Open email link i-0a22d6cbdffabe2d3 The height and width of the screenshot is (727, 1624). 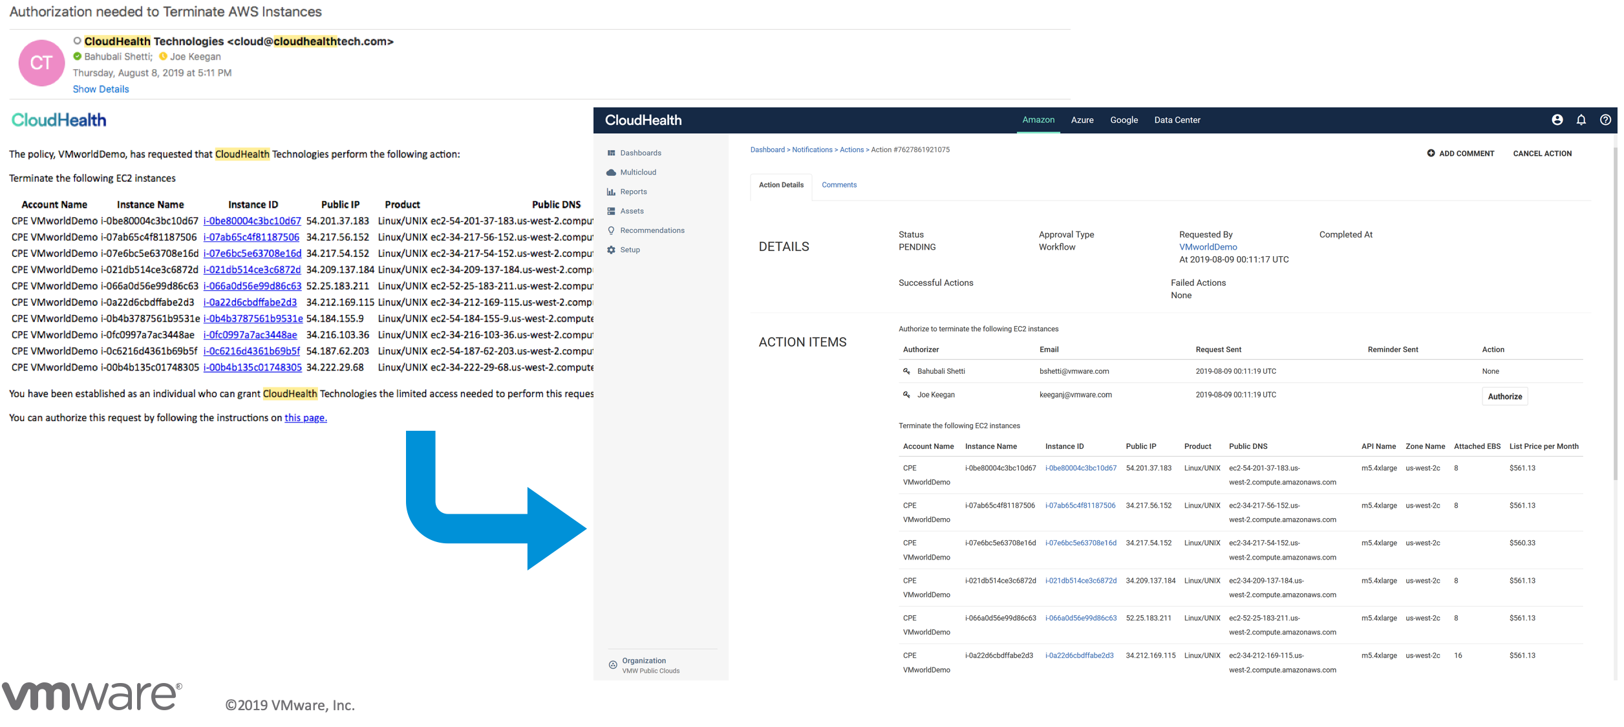250,302
